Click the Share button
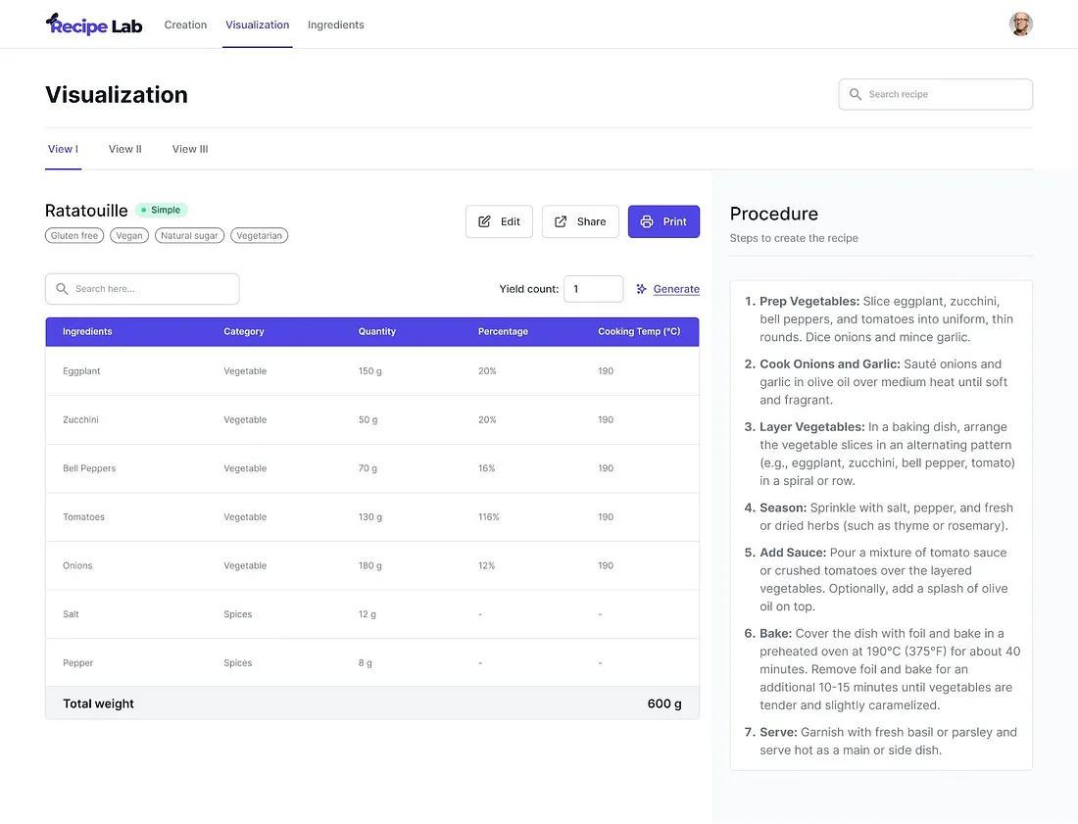1078x824 pixels. (x=580, y=221)
